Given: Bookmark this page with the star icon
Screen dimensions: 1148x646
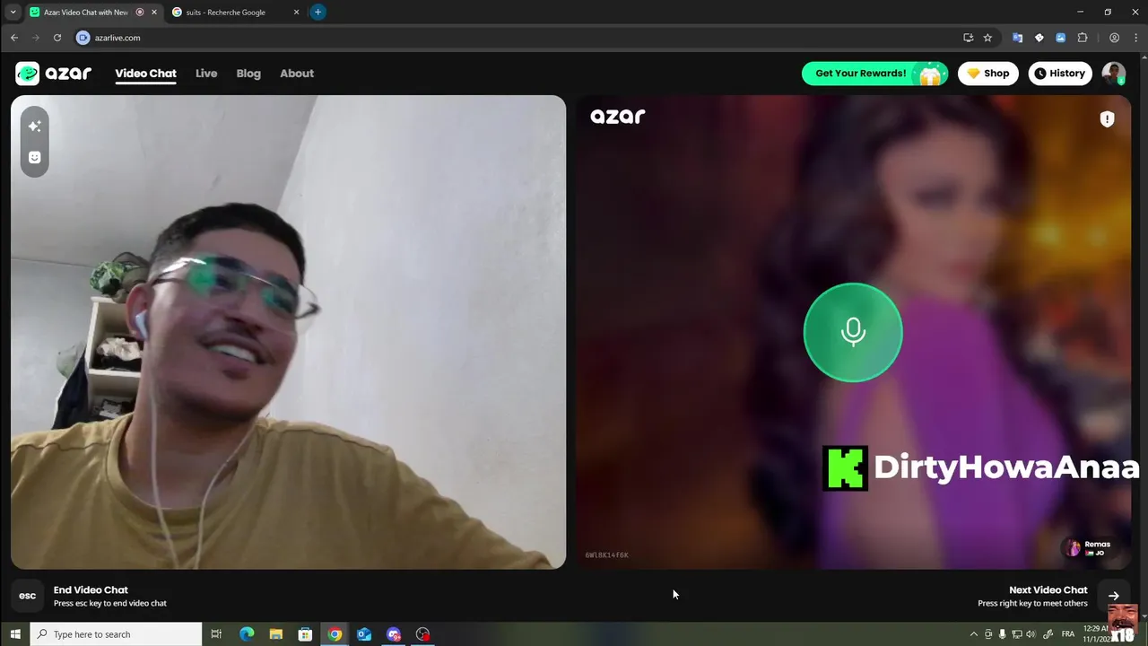Looking at the screenshot, I should point(987,38).
